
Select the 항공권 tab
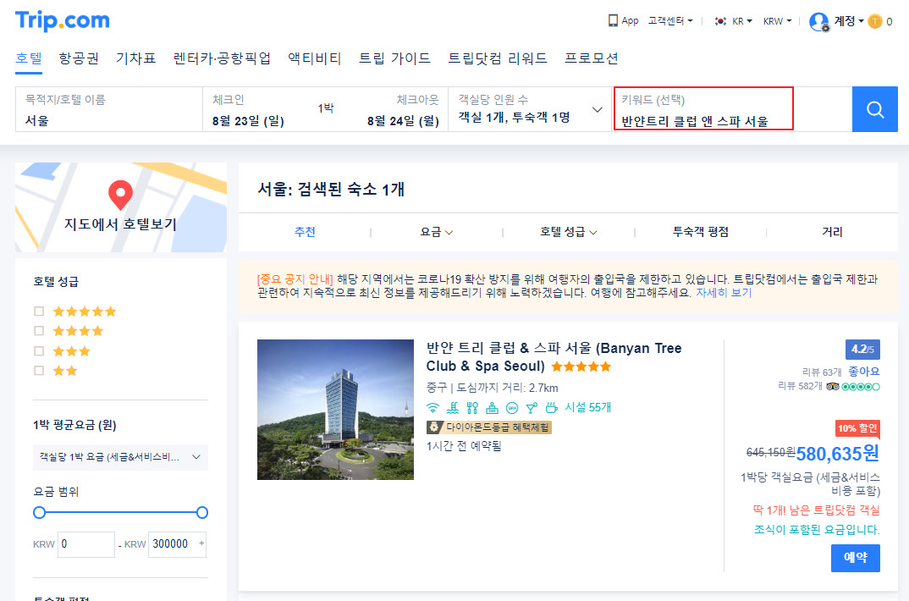[79, 58]
